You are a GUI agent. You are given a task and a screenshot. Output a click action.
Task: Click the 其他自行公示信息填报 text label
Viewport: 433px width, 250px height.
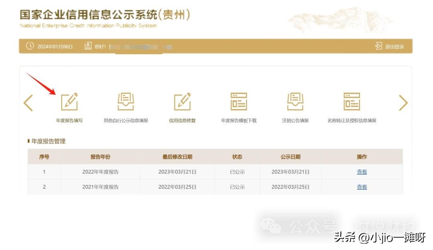click(x=125, y=120)
